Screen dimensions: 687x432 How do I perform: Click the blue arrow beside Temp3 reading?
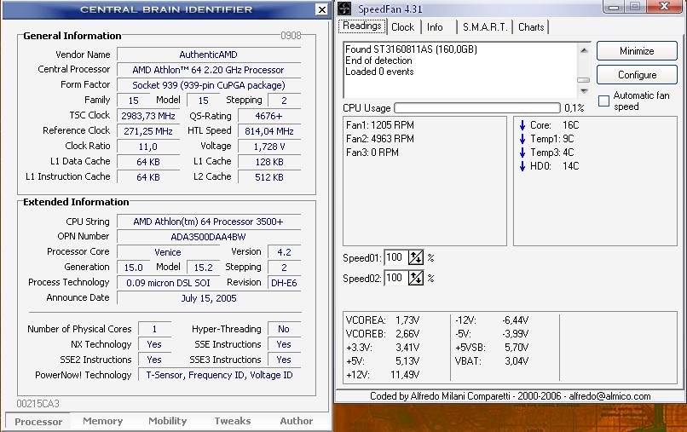coord(522,153)
